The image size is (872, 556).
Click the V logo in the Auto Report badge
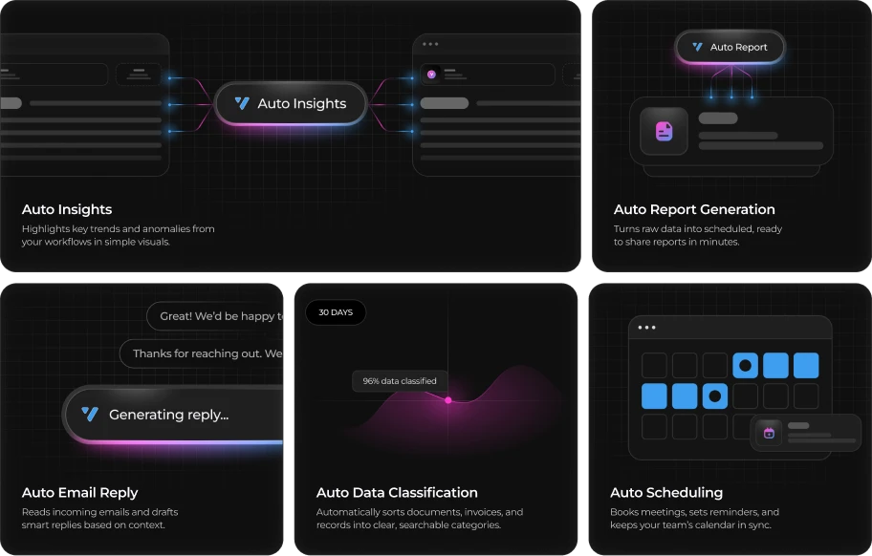pos(695,47)
